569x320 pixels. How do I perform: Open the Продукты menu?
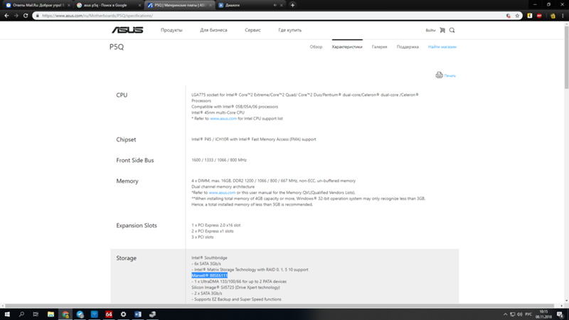[171, 30]
